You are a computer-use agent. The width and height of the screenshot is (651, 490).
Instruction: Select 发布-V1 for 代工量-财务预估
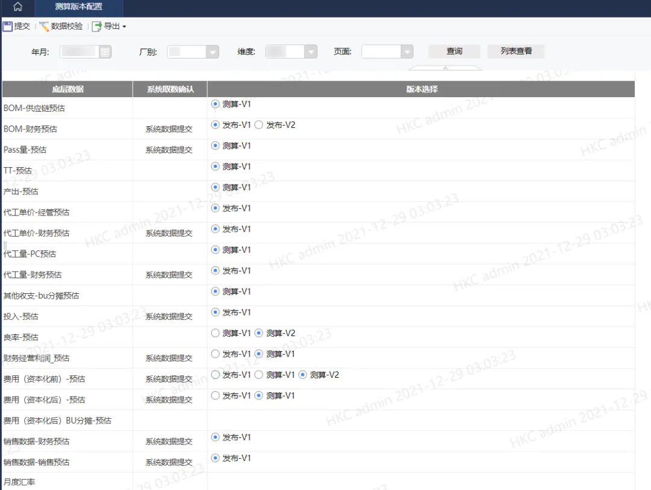[215, 270]
